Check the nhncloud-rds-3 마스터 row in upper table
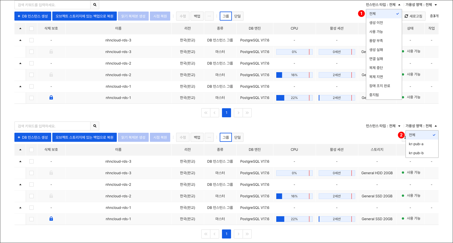 tap(31, 52)
